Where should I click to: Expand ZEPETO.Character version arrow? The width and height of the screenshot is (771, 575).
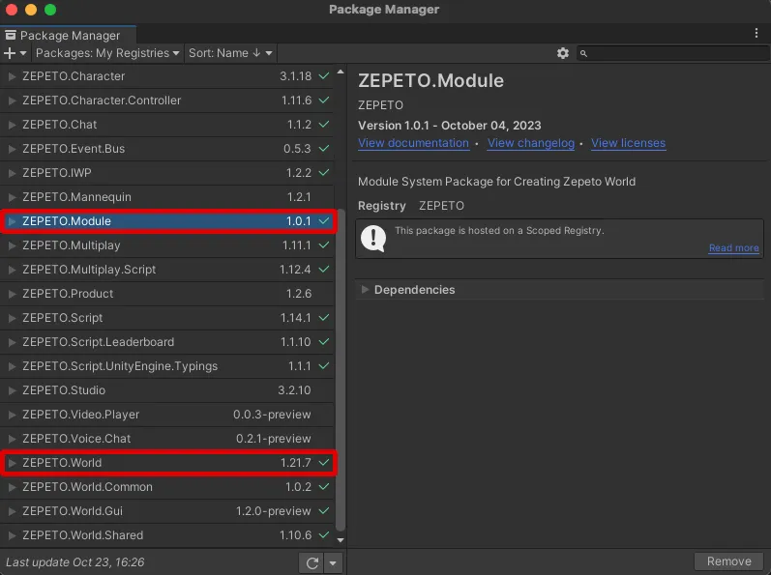pos(13,76)
